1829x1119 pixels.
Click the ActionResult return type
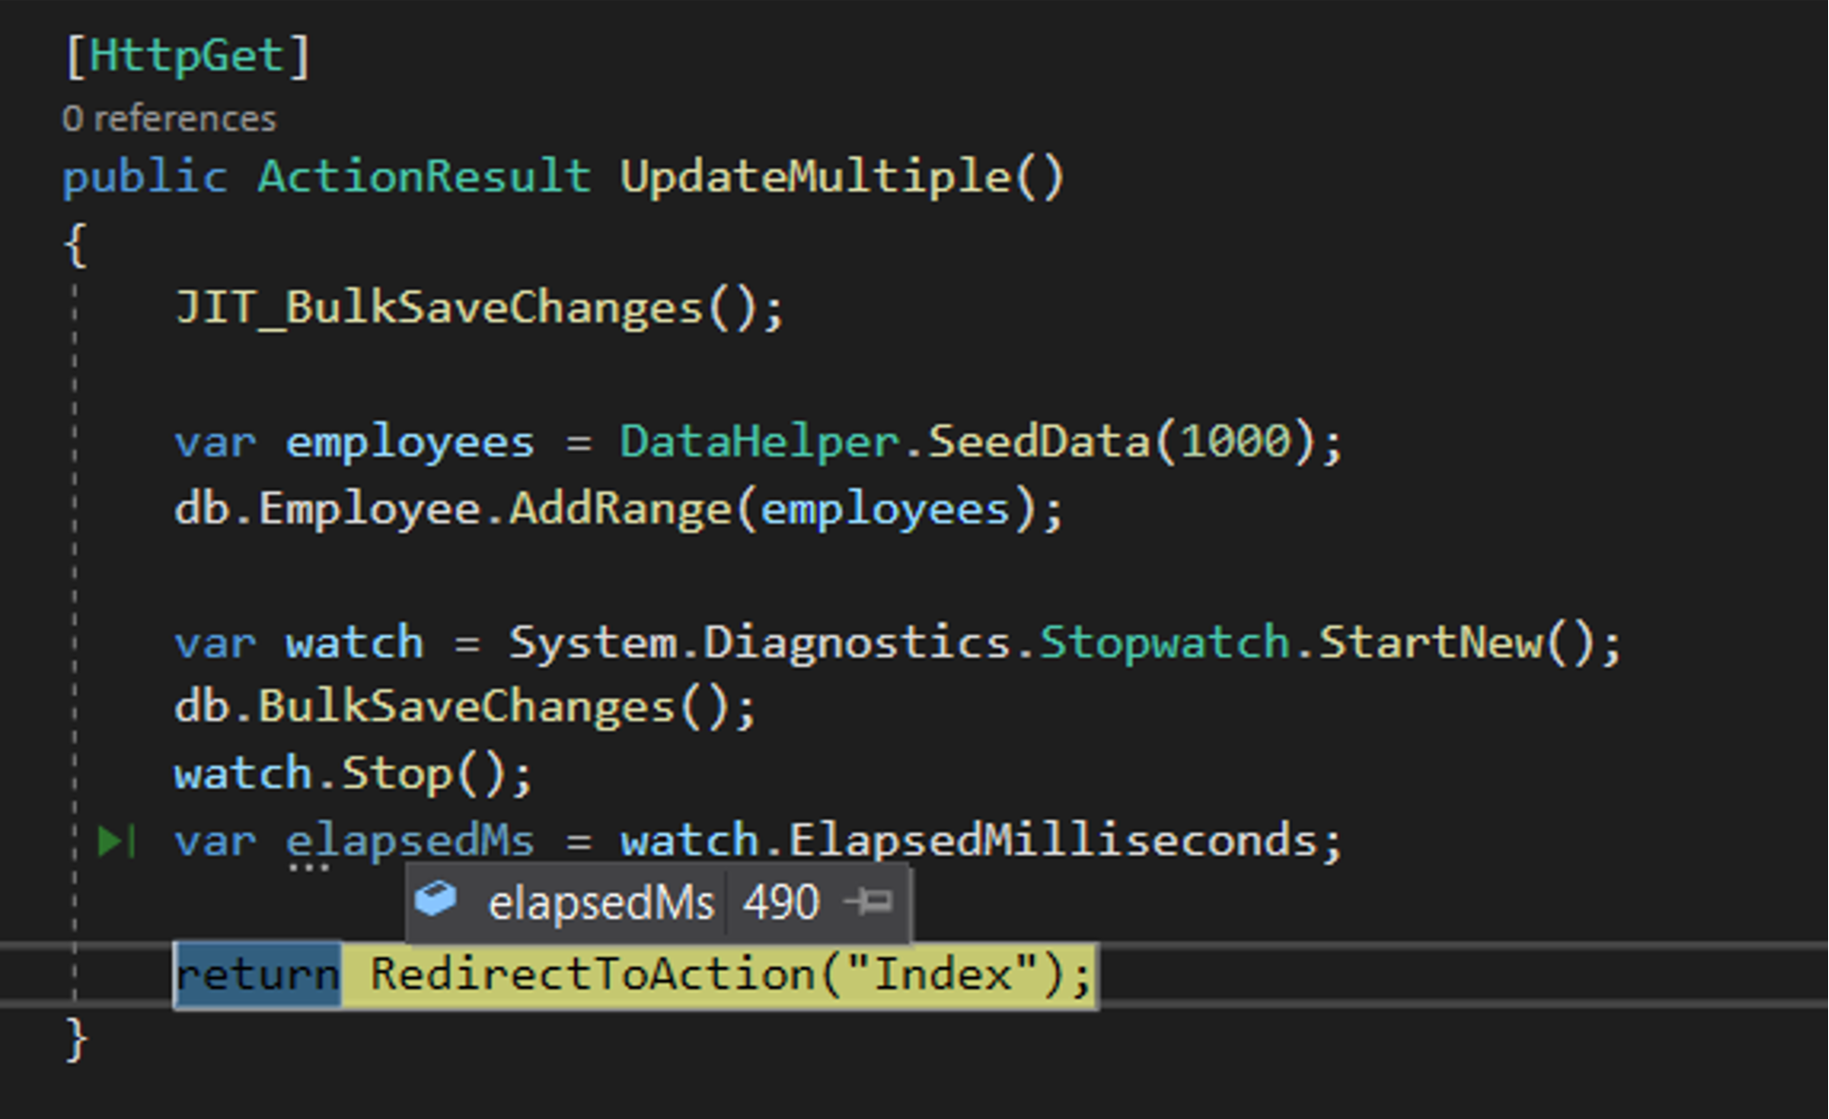pos(424,177)
